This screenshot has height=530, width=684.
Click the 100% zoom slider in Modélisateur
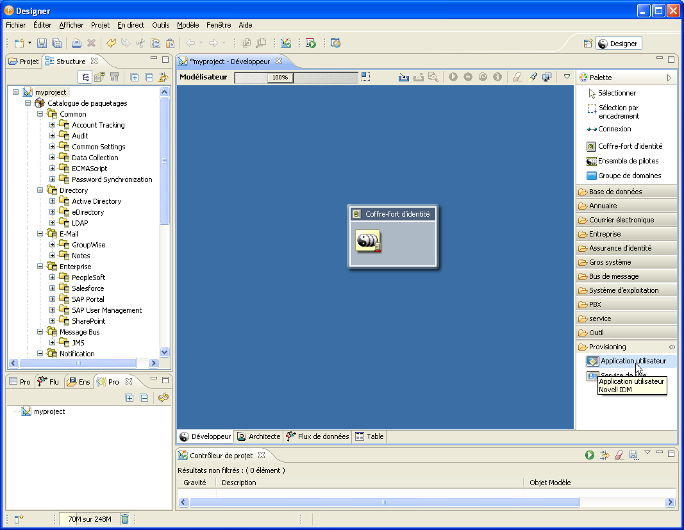280,78
